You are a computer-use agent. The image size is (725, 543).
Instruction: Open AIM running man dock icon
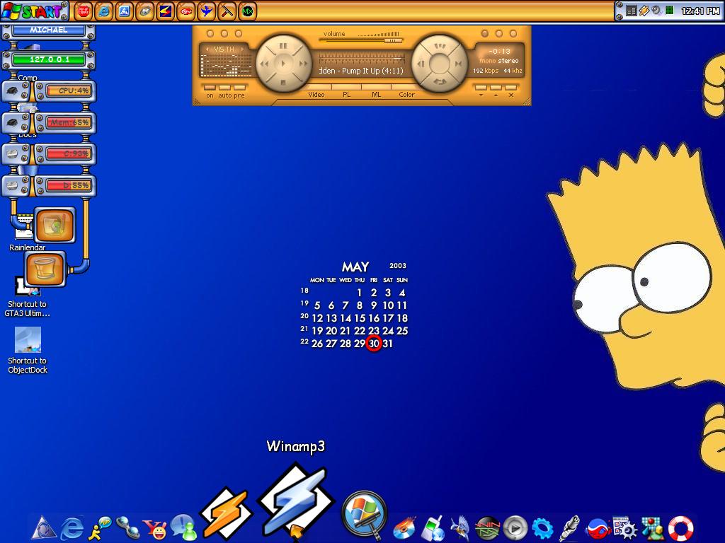99,527
